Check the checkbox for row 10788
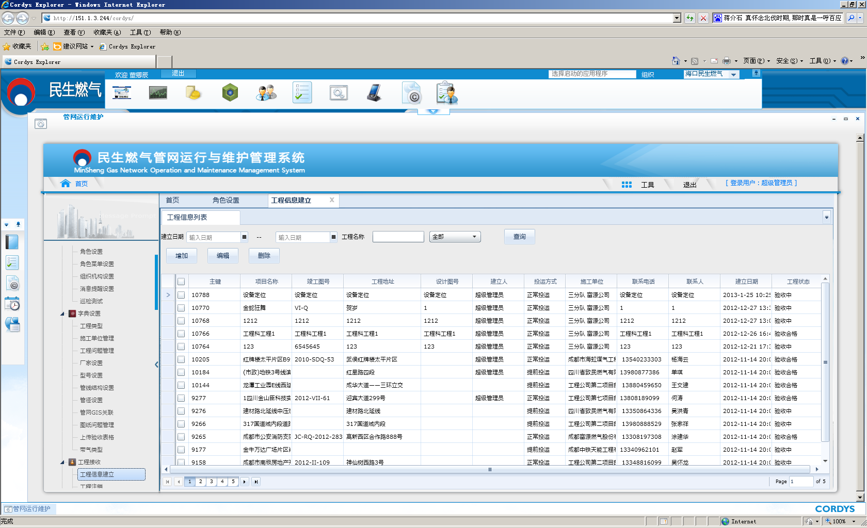This screenshot has width=867, height=528. click(181, 295)
